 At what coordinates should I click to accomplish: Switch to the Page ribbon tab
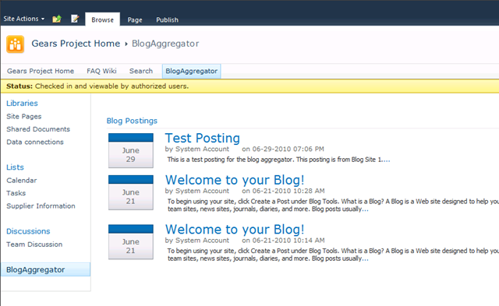tap(135, 19)
